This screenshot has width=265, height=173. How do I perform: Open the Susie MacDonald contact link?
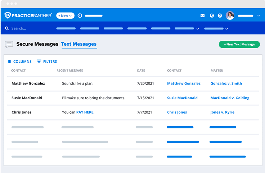[x=182, y=98]
